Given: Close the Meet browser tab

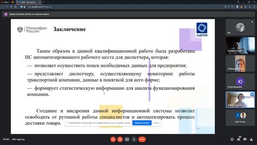Looking at the screenshot, I should point(40,2).
